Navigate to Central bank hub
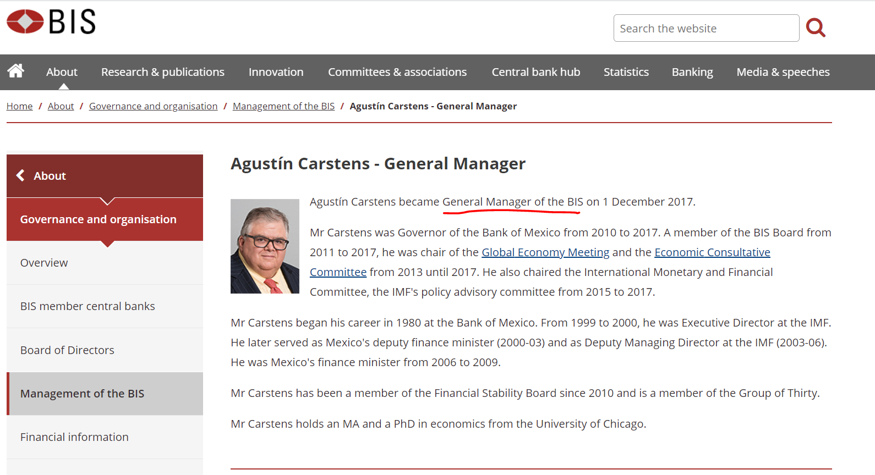Screen dimensions: 875x475 tap(535, 72)
